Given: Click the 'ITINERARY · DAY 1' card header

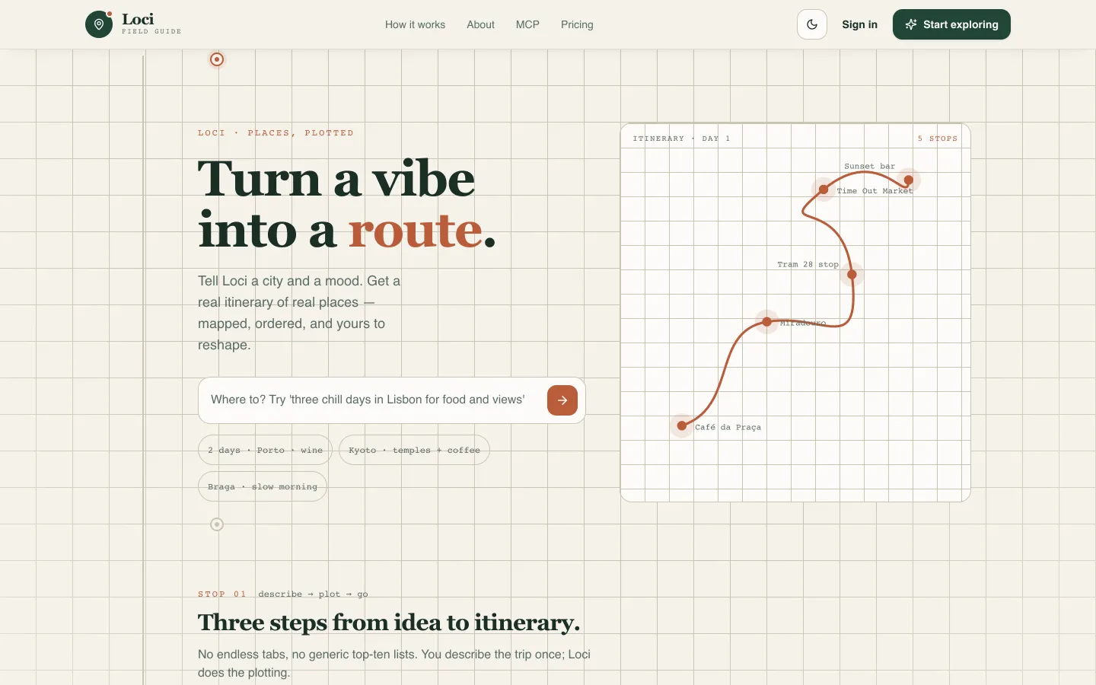Looking at the screenshot, I should [681, 139].
